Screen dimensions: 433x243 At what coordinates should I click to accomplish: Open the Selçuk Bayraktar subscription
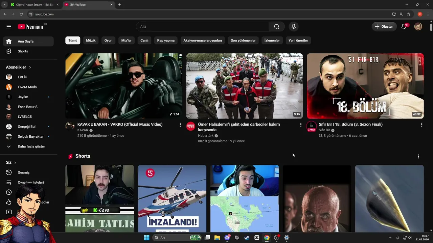pyautogui.click(x=28, y=136)
